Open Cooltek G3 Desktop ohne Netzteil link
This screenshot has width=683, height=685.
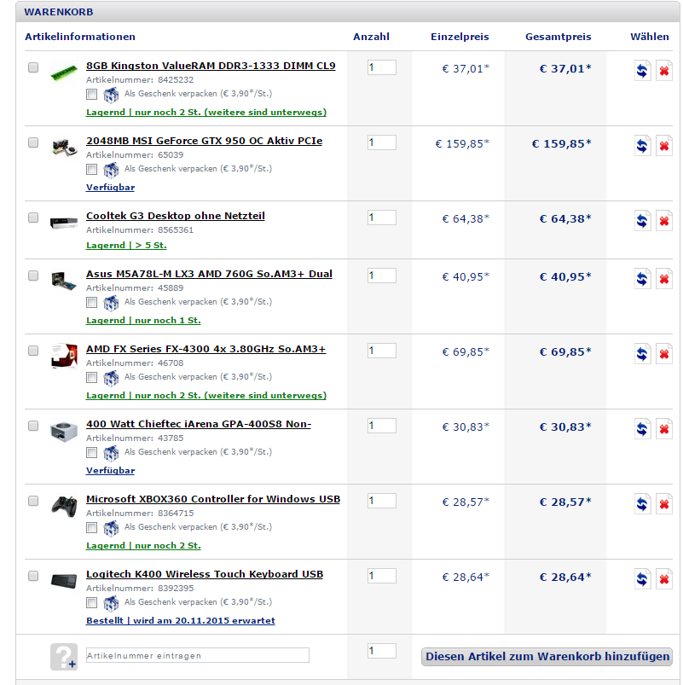175,216
